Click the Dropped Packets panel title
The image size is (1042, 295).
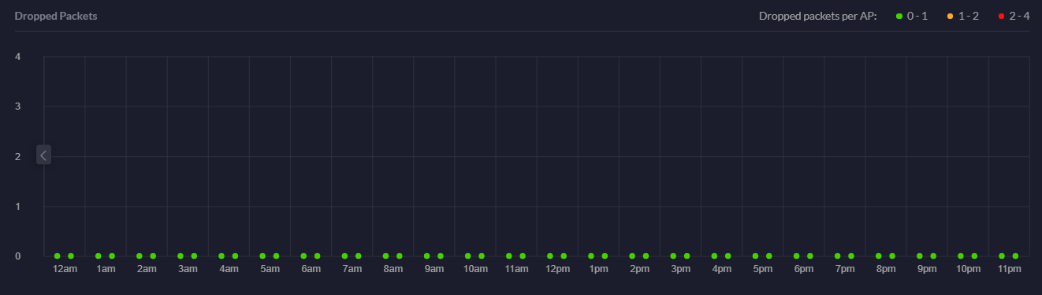coord(56,16)
